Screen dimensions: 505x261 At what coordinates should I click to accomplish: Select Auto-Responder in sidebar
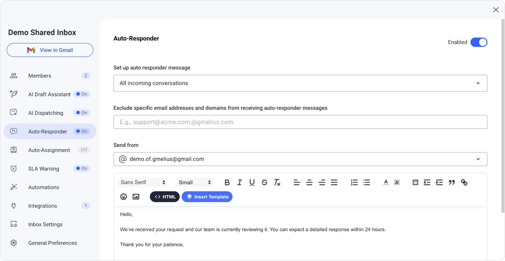point(50,131)
